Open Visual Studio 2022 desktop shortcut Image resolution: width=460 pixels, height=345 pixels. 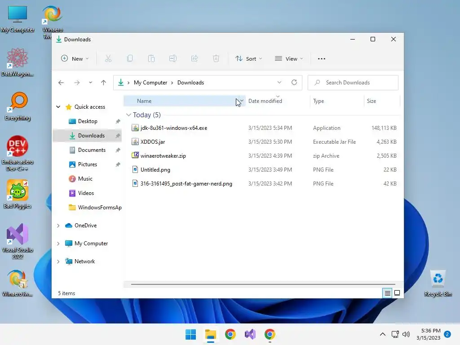(18, 241)
